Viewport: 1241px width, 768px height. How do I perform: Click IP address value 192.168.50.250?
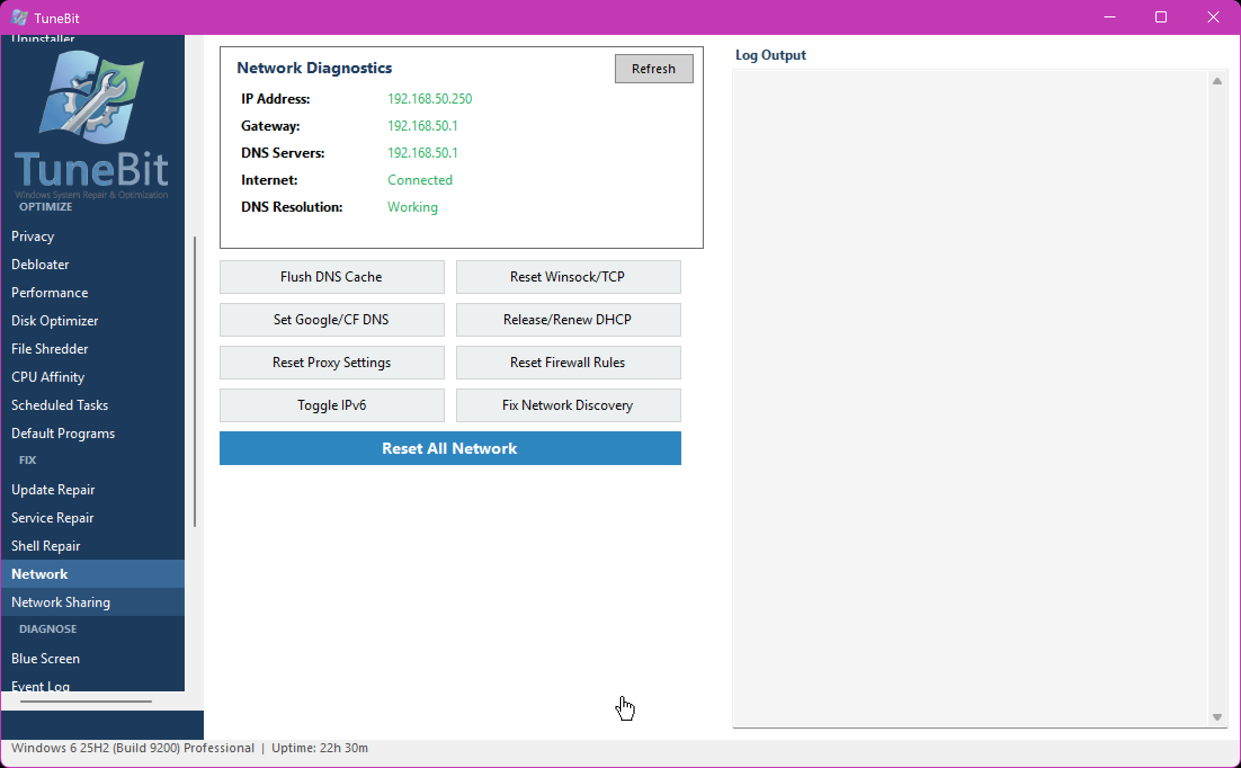coord(430,99)
